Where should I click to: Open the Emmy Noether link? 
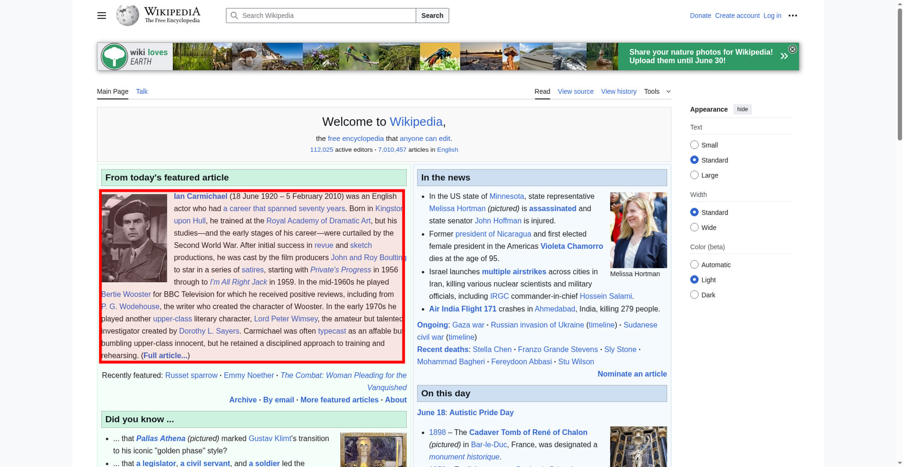[x=249, y=375]
